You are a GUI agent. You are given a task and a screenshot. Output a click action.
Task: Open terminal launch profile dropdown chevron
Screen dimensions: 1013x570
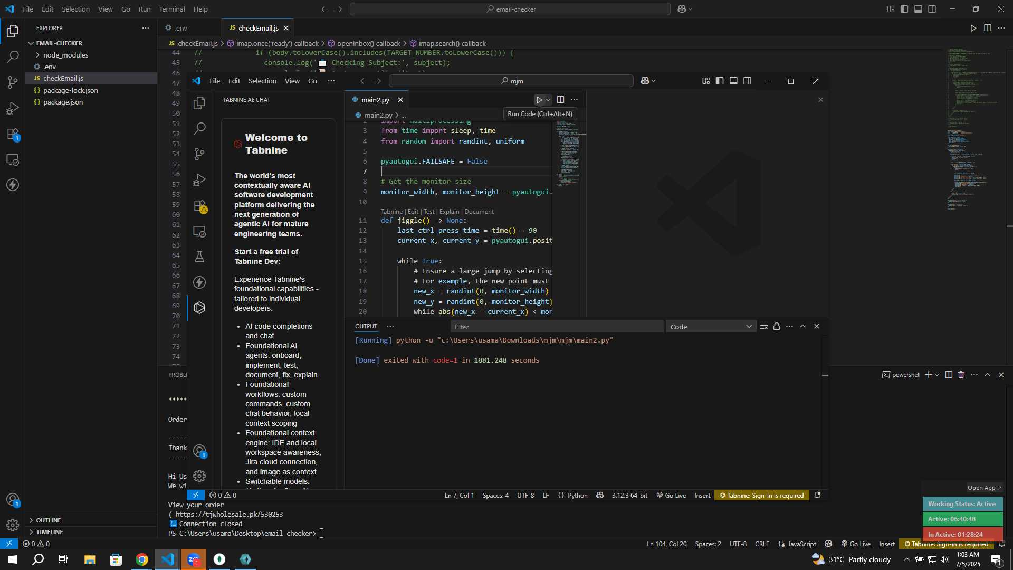pyautogui.click(x=937, y=375)
